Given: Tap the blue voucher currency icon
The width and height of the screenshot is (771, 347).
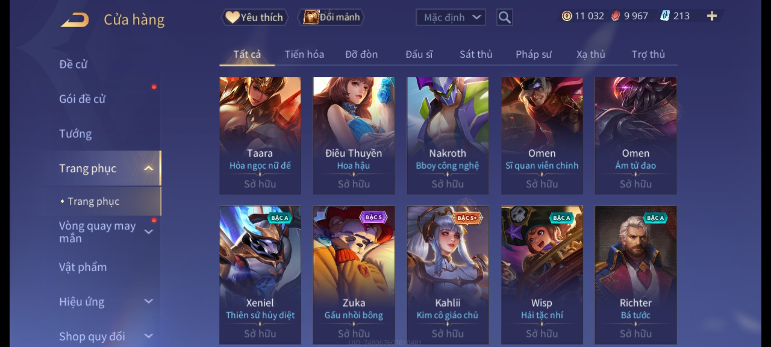Looking at the screenshot, I should pos(665,16).
